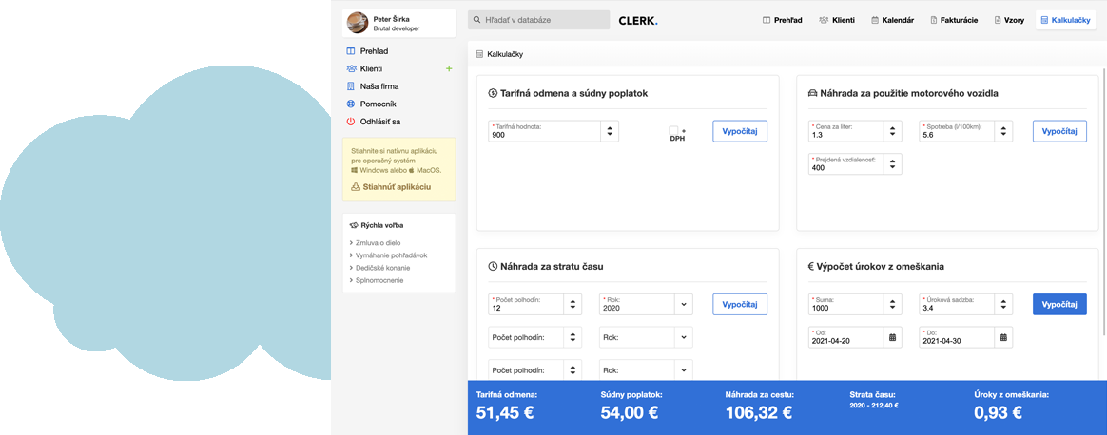The width and height of the screenshot is (1107, 435).
Task: Click the Stiahnuť aplikáciu link
Action: (x=396, y=187)
